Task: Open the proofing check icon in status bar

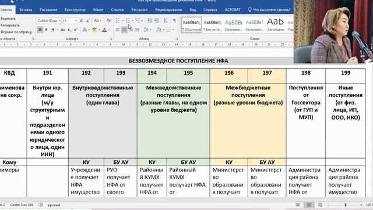Action: [41, 205]
